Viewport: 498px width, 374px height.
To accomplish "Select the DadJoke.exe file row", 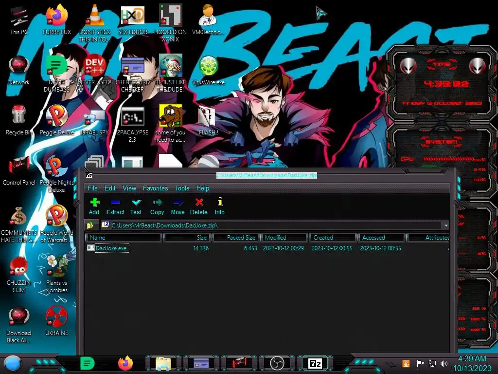I will pos(267,248).
